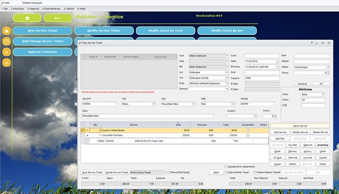This screenshot has height=194, width=339.
Task: Click the Sku/Sr# input field
Action: pos(99,104)
